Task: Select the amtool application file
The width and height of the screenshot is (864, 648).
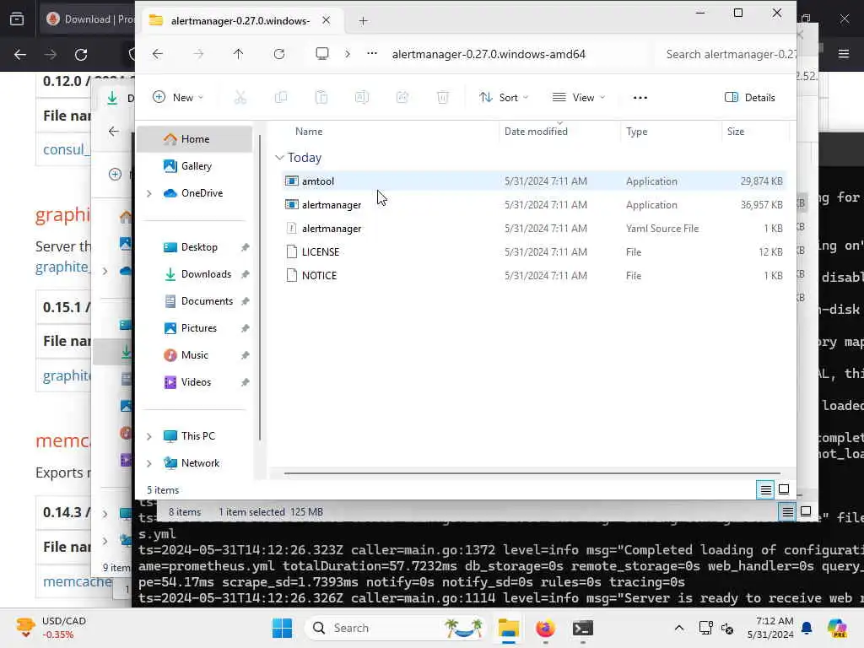Action: (533, 181)
